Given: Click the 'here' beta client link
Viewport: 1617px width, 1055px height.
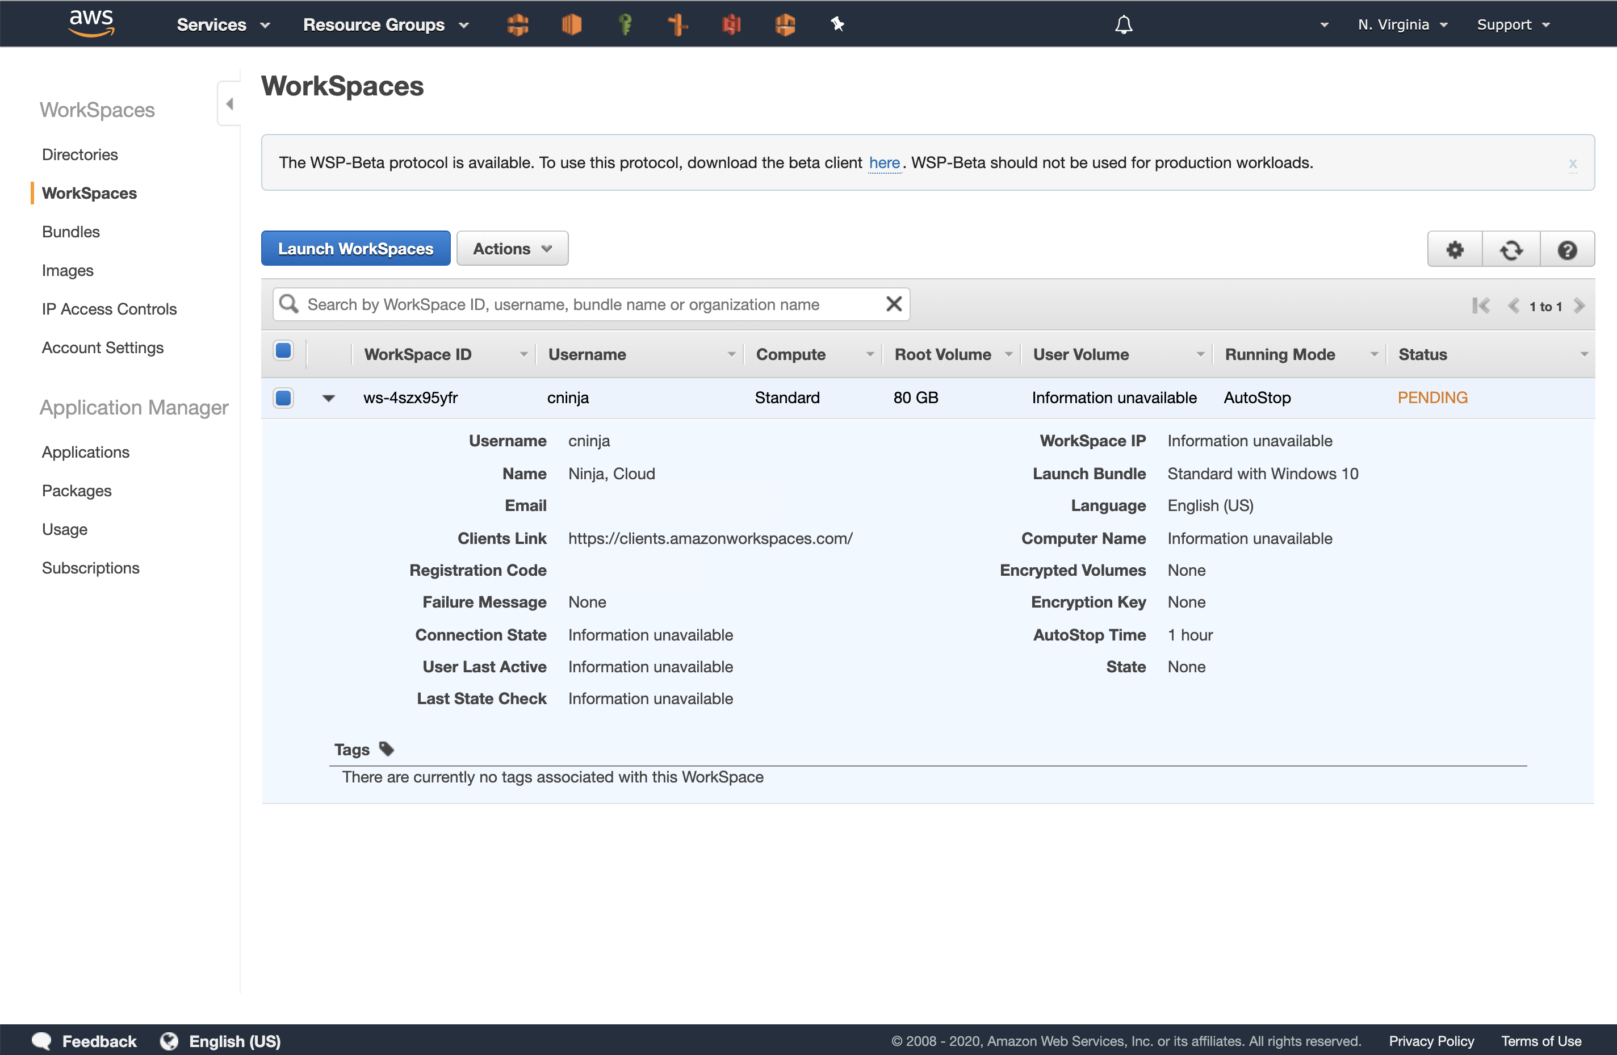Looking at the screenshot, I should (x=884, y=163).
